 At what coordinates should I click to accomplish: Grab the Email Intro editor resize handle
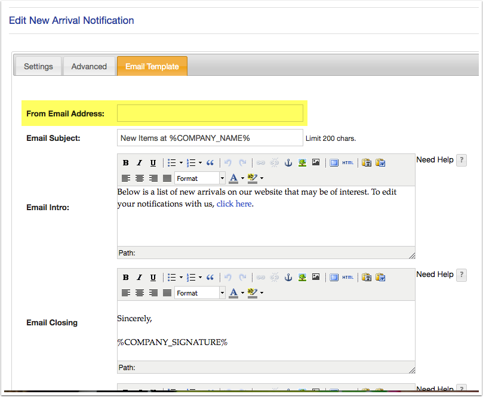(412, 256)
